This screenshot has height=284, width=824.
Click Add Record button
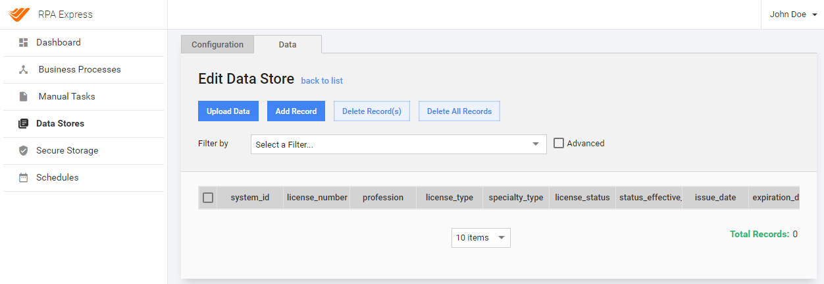[x=296, y=111]
